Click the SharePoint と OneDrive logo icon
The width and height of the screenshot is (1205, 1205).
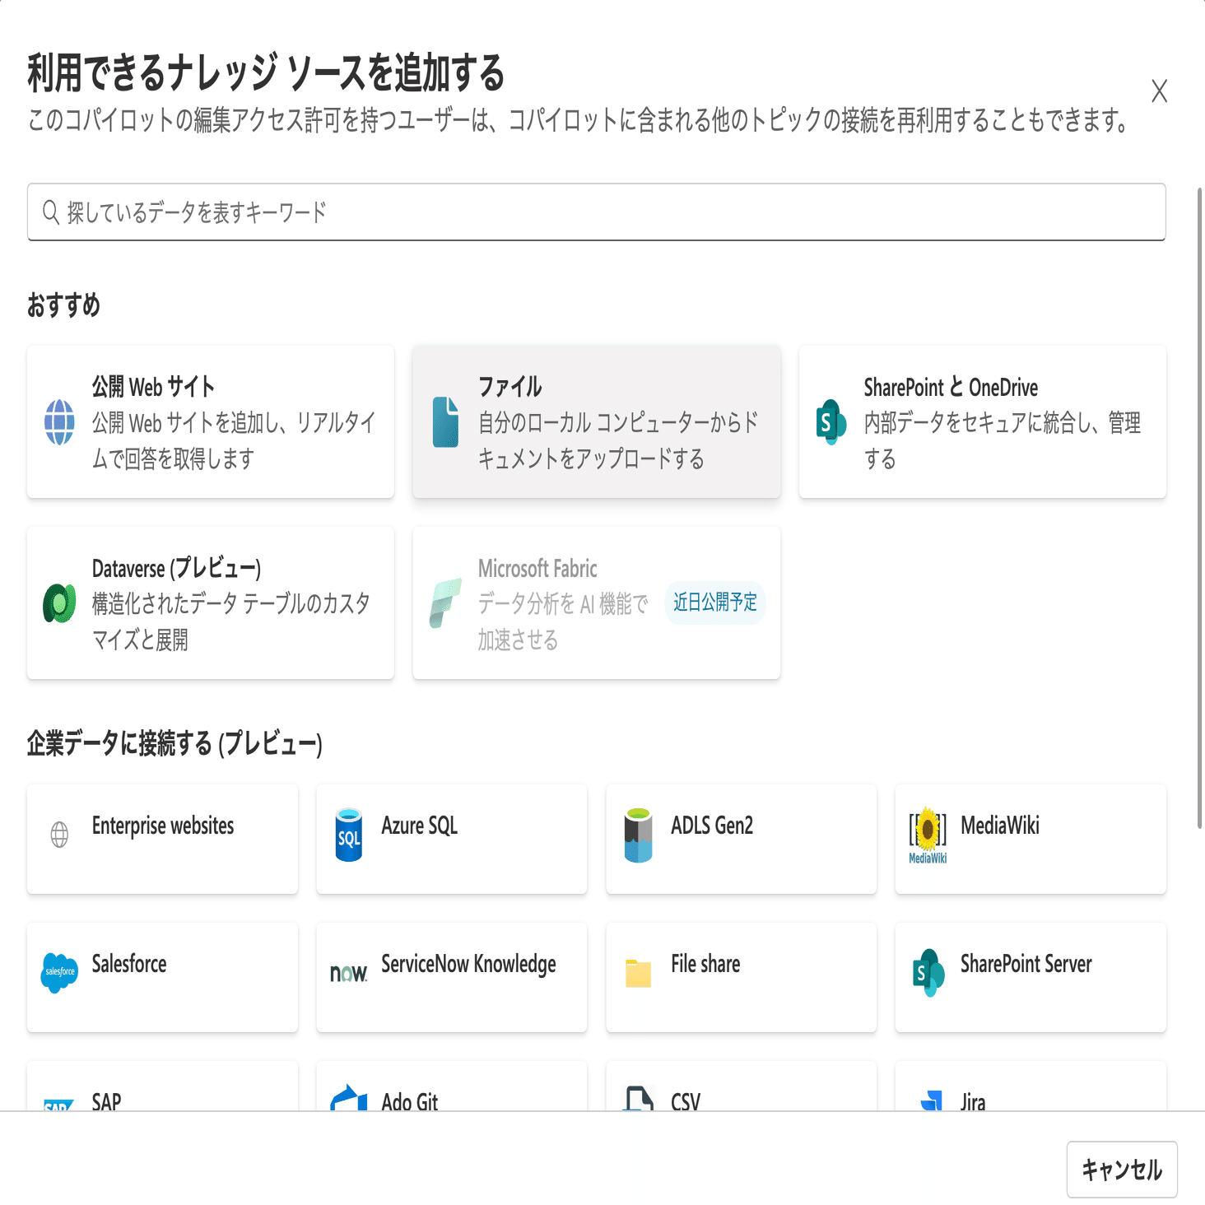pyautogui.click(x=831, y=422)
